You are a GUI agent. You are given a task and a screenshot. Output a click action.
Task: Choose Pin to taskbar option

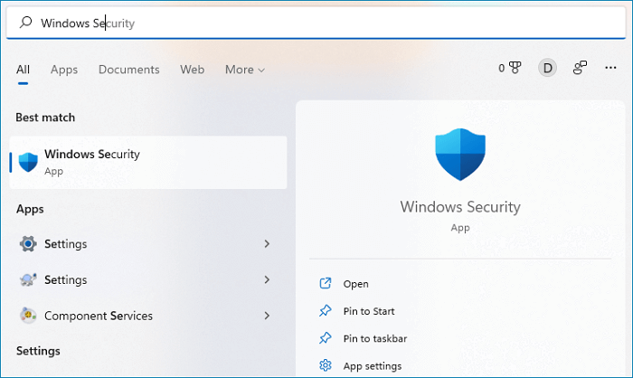point(374,338)
